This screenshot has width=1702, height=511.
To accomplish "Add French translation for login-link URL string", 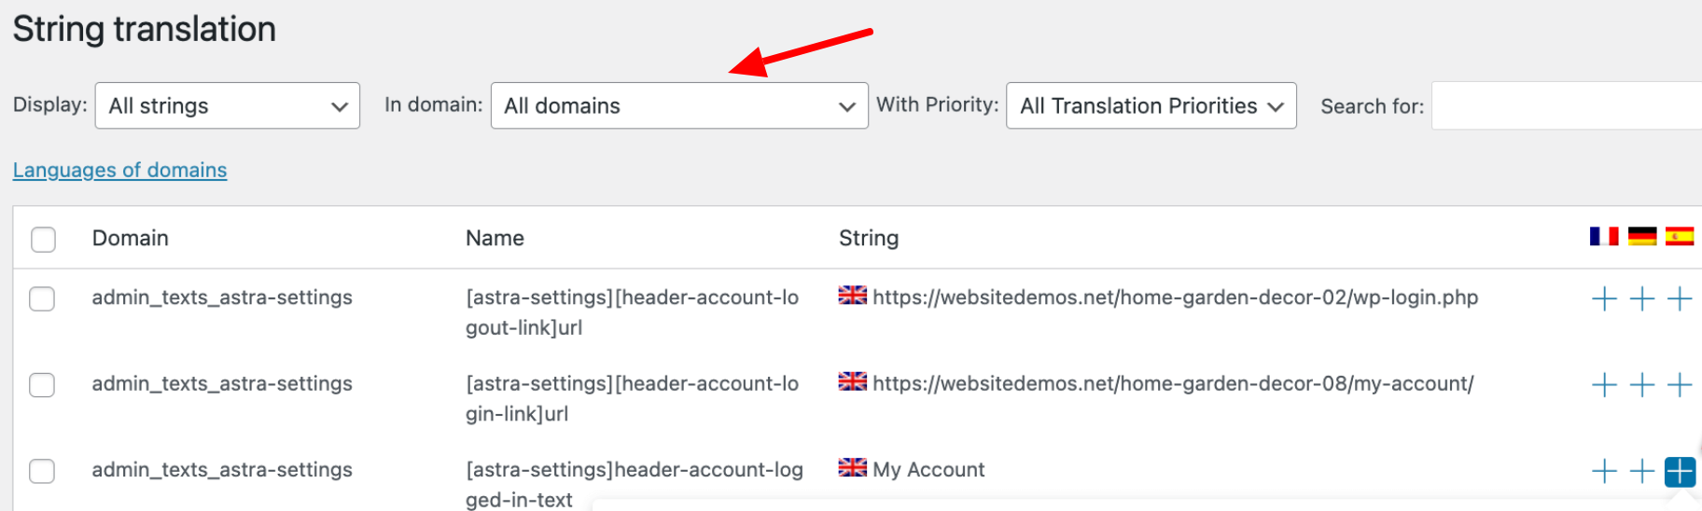I will coord(1604,384).
